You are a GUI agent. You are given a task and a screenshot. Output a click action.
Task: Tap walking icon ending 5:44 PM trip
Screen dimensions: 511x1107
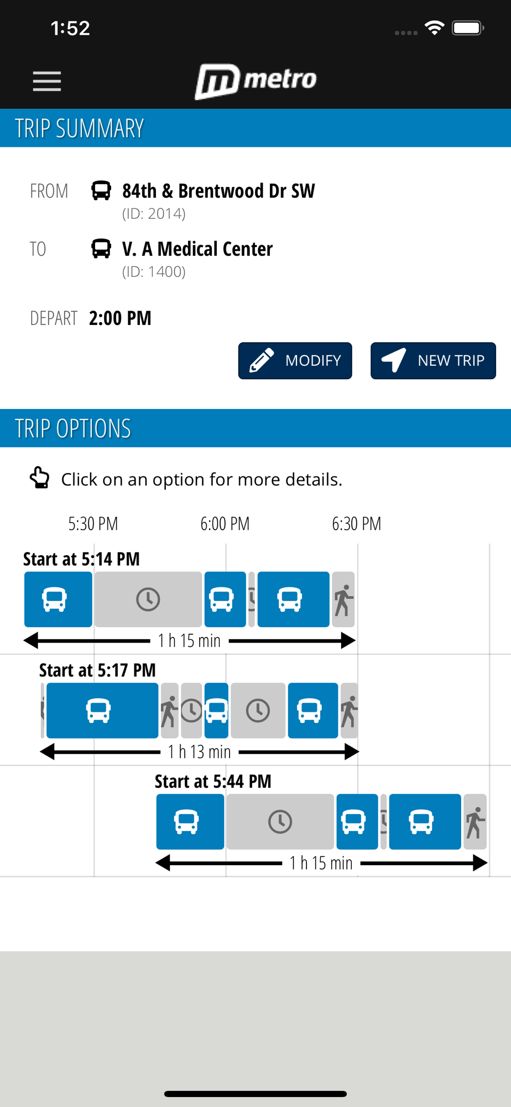pos(475,822)
